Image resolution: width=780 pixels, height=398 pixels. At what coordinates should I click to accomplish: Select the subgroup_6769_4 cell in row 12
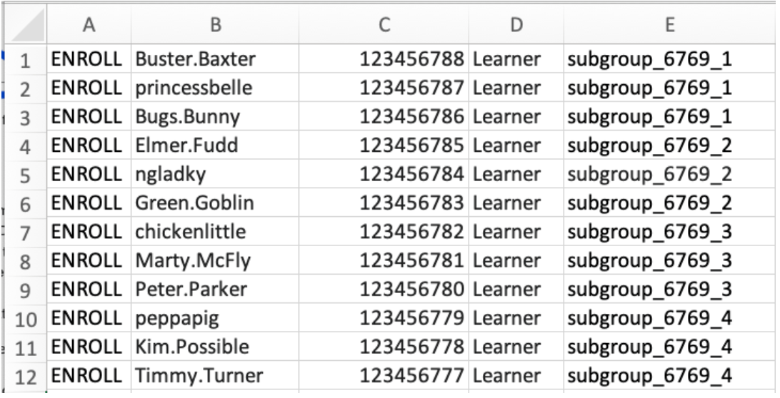tap(669, 376)
